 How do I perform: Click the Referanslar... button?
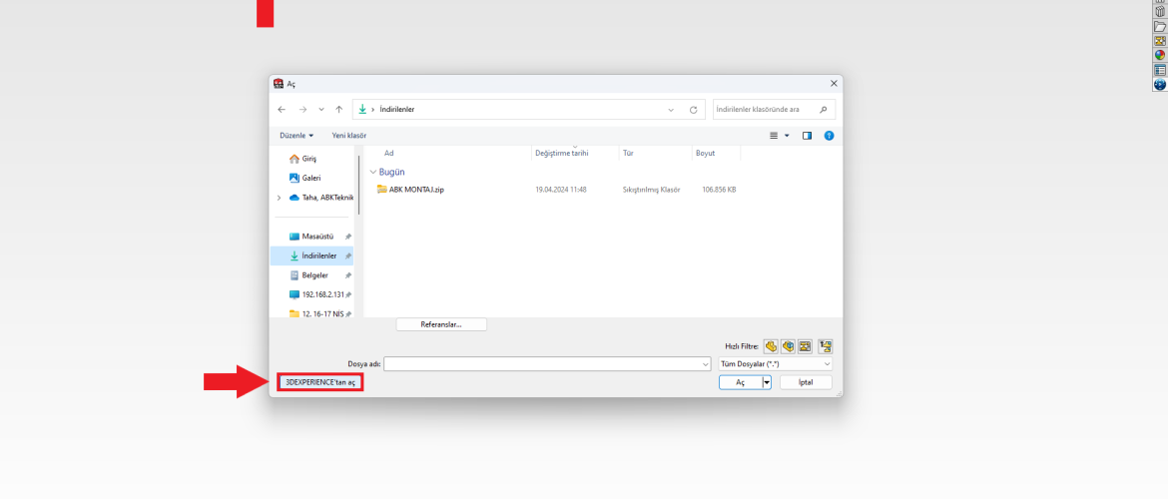(x=441, y=324)
